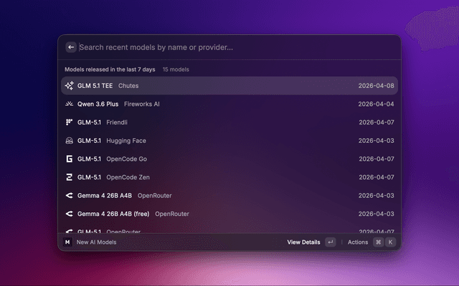
Task: Choose GLM-5.1 from Hugging Face
Action: [229, 141]
